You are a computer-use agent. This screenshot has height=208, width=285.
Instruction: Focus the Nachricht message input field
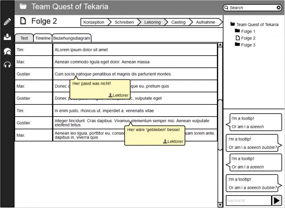point(248,201)
